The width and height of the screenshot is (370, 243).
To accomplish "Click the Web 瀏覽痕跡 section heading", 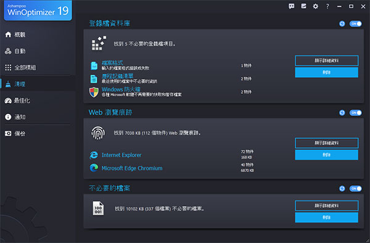I will (110, 112).
